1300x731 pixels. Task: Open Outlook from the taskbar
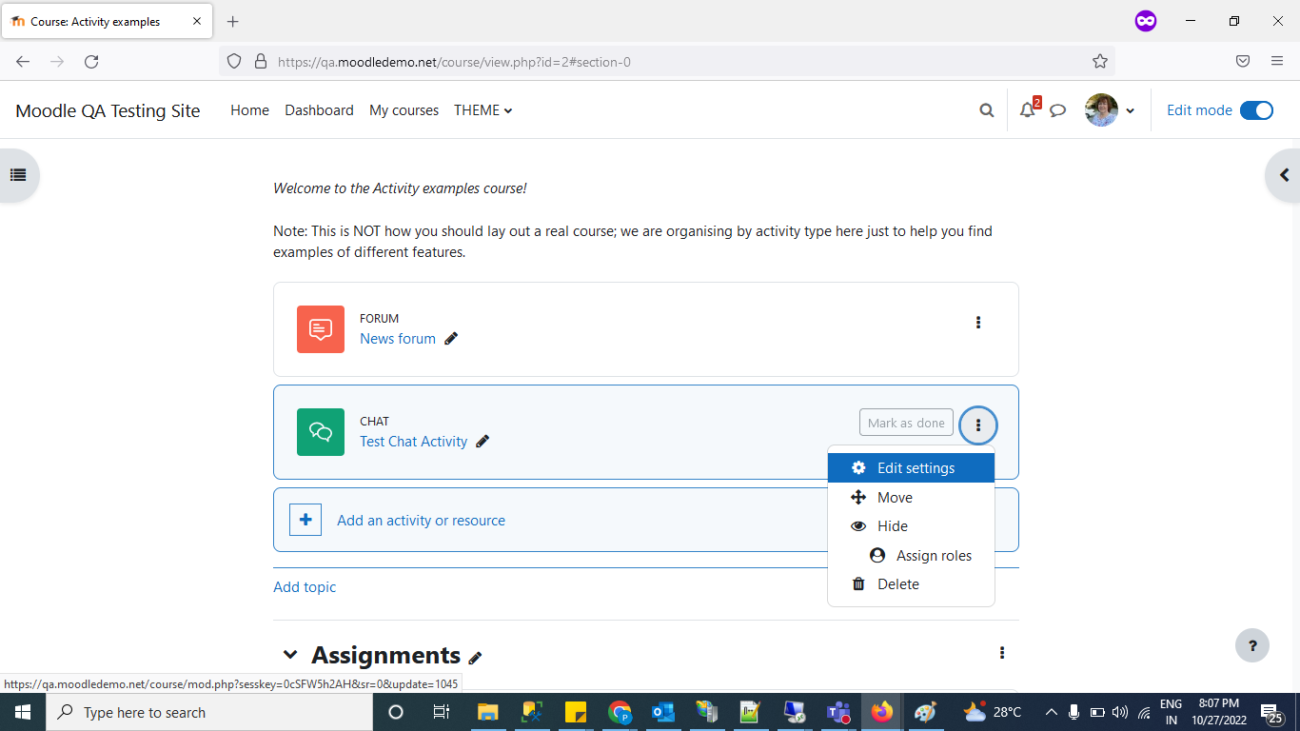(x=662, y=712)
